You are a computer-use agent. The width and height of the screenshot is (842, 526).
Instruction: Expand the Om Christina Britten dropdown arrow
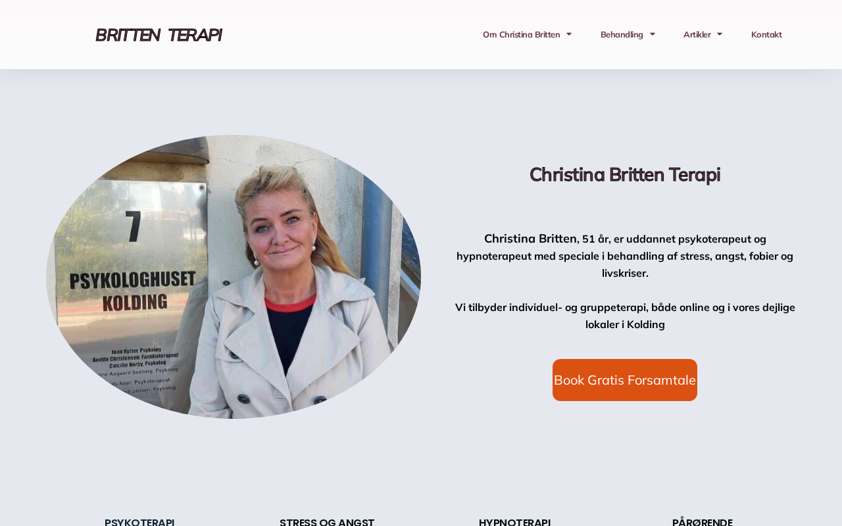[x=569, y=34]
